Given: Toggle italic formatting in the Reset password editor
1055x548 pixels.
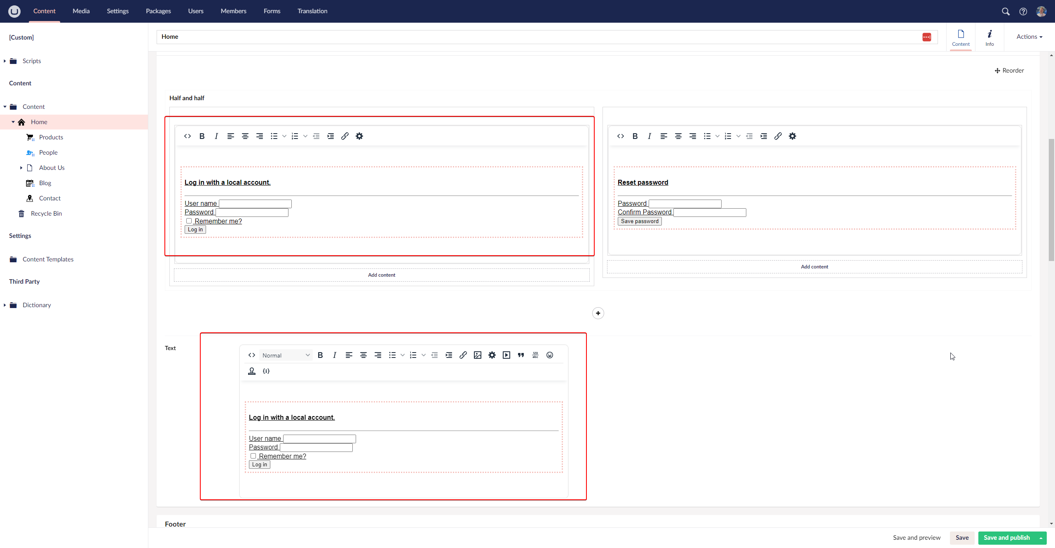Looking at the screenshot, I should tap(649, 136).
